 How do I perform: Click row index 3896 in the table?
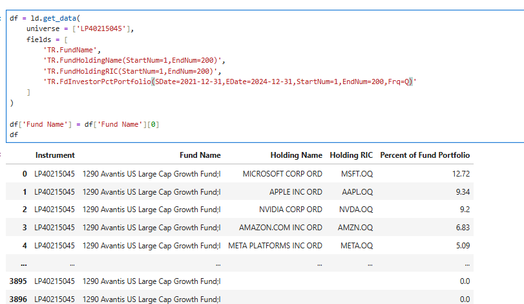[18, 299]
